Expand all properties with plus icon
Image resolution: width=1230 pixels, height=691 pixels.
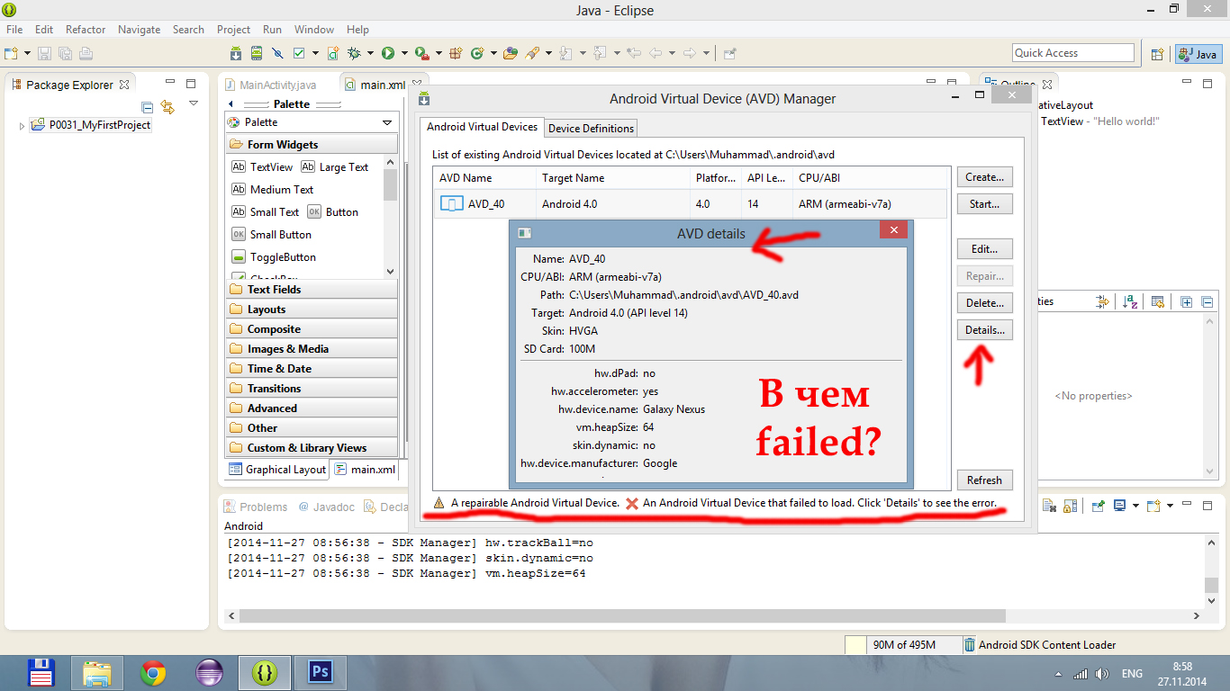point(1186,301)
